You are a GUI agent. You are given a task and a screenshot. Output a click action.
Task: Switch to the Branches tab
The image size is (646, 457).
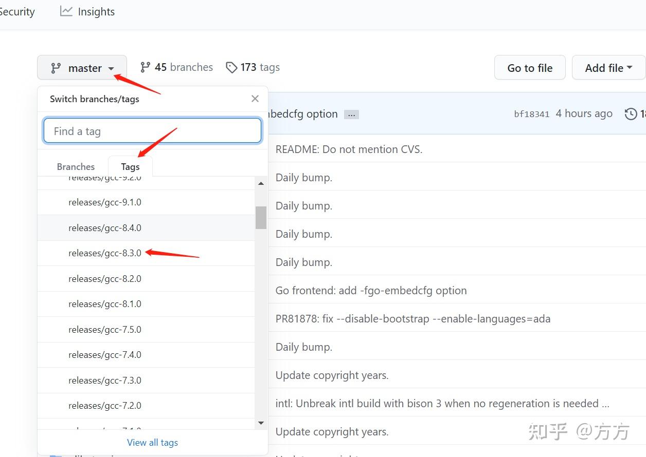[76, 166]
